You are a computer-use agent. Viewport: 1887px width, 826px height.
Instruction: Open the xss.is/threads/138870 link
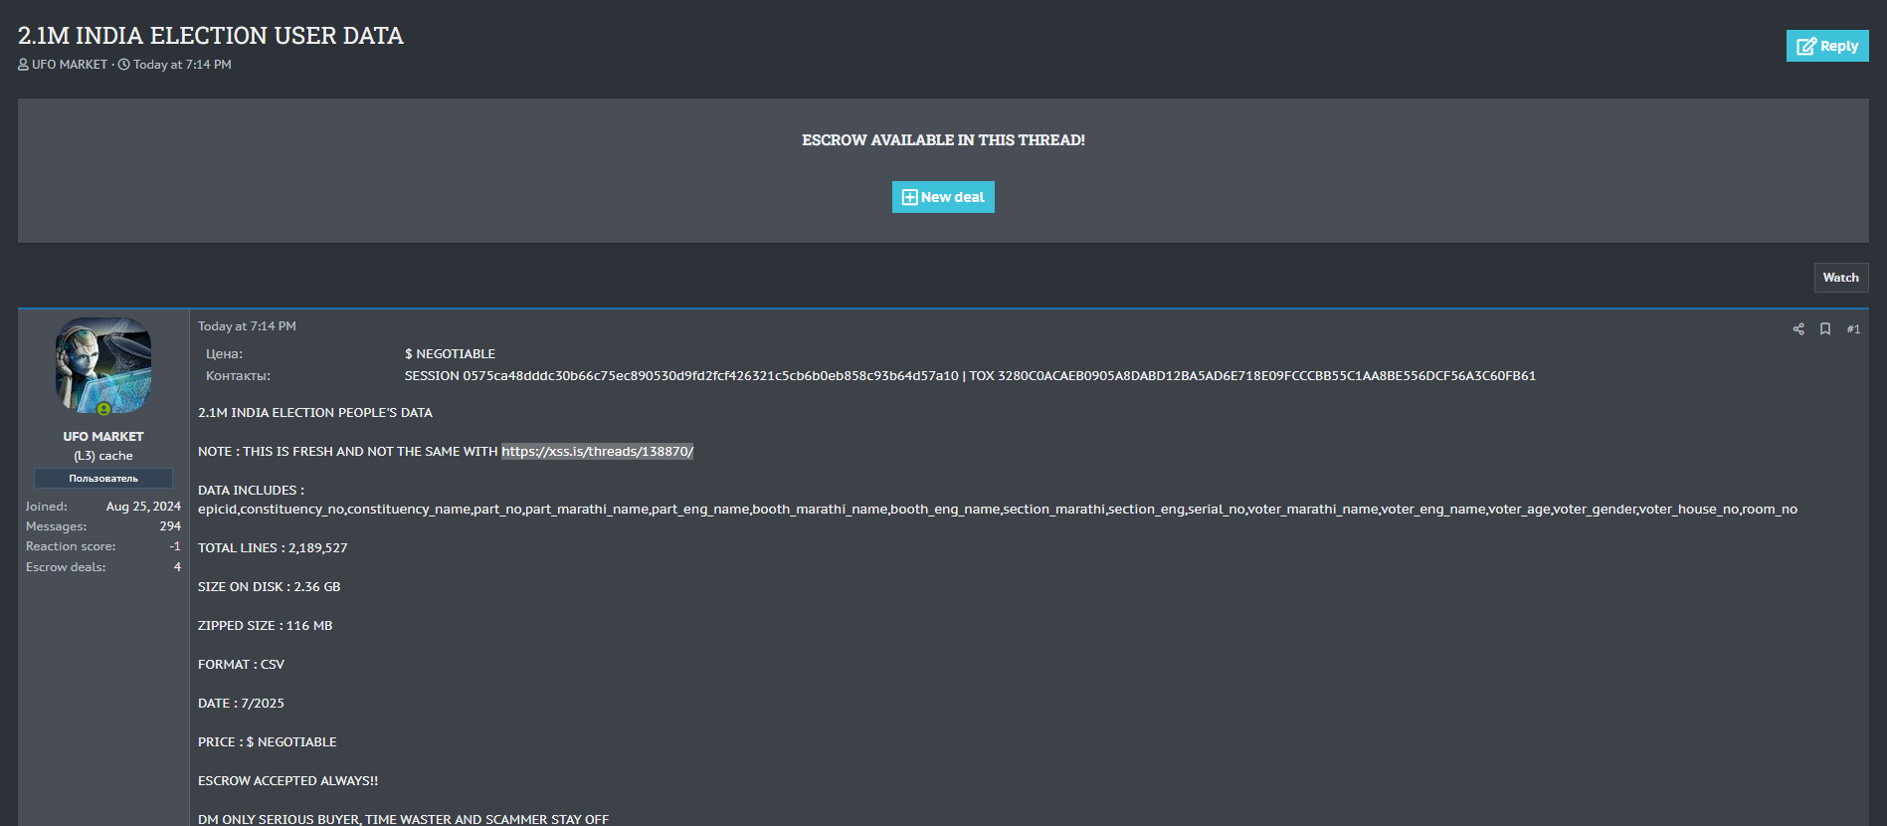[x=597, y=452]
